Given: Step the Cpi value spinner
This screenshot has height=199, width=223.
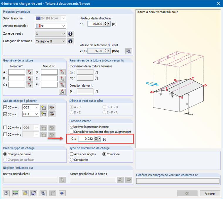Looking at the screenshot, I should [x=96, y=139].
